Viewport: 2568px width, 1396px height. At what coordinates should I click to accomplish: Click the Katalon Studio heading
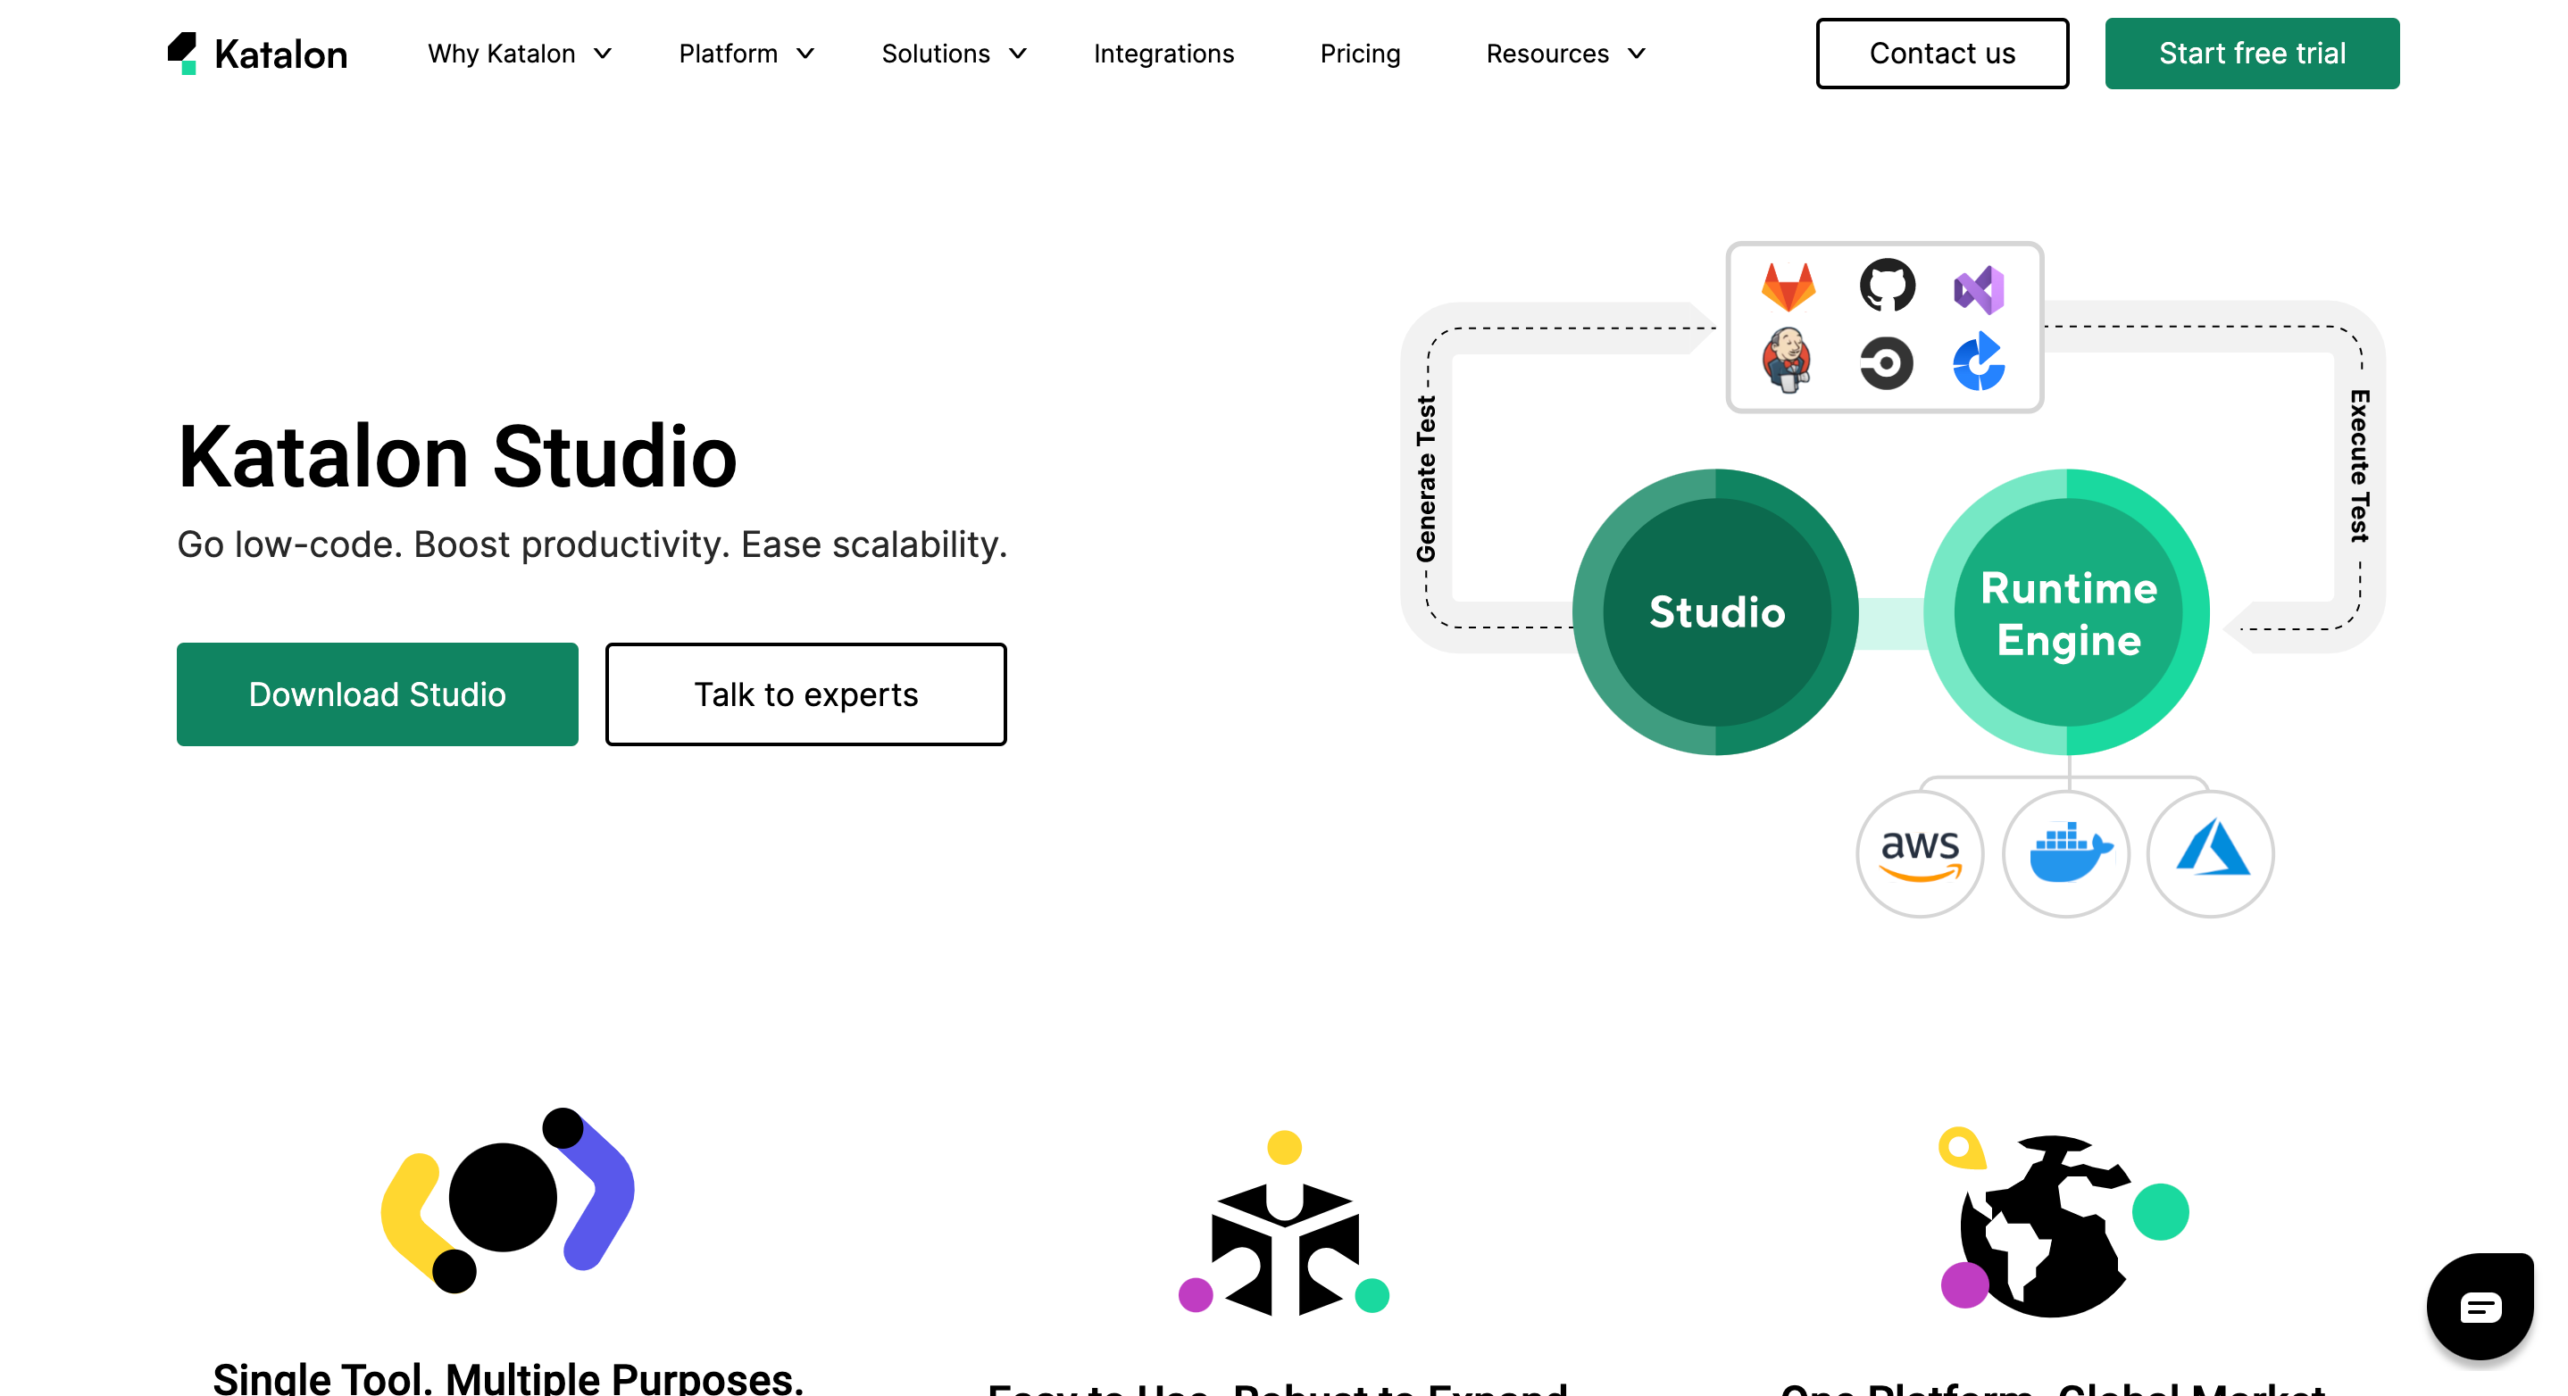coord(457,457)
